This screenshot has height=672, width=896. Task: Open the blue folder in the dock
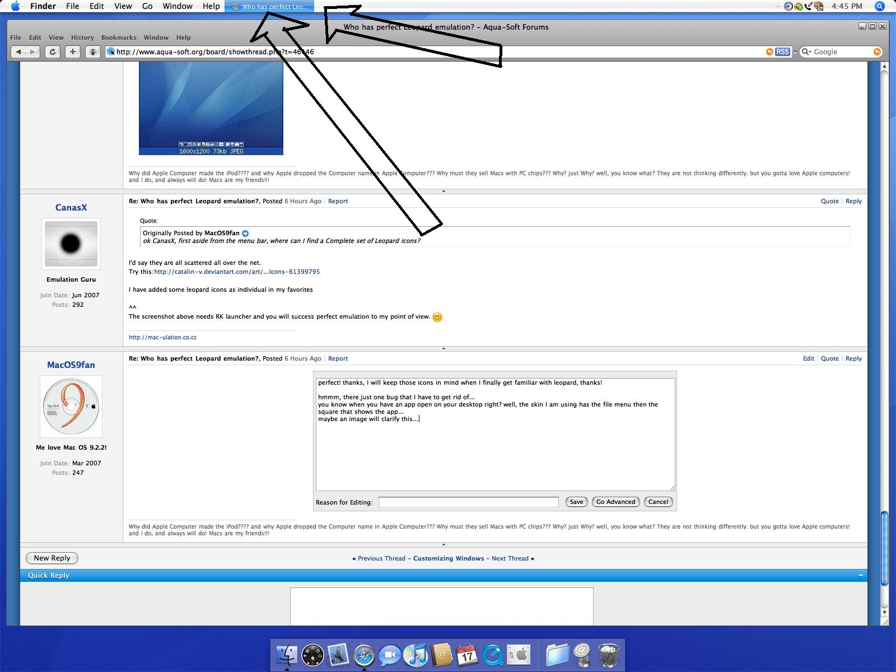click(557, 655)
